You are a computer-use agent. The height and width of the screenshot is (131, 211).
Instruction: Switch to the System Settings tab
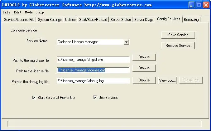point(50,20)
